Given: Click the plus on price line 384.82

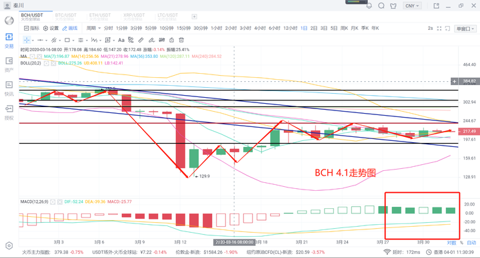Looking at the screenshot, I should point(454,82).
